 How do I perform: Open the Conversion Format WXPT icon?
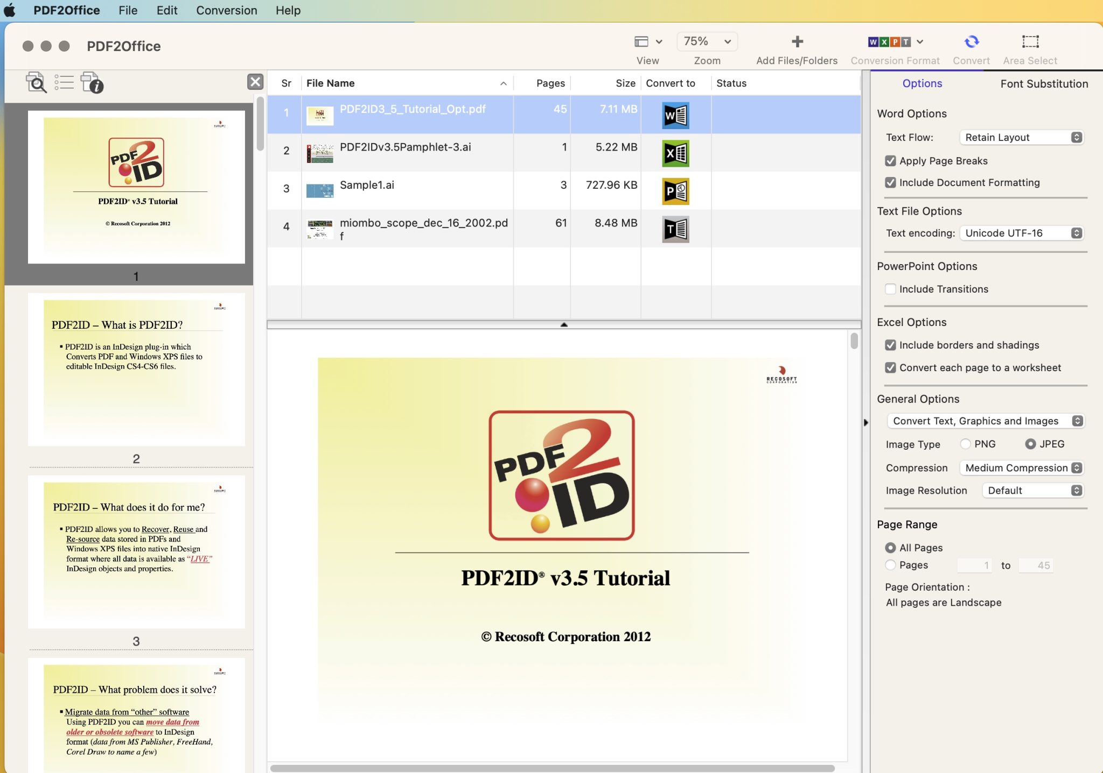(889, 41)
